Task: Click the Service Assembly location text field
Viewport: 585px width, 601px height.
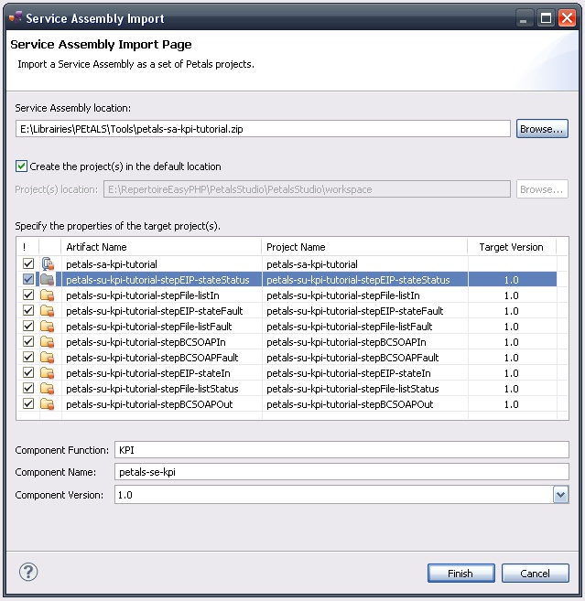Action: coord(263,129)
